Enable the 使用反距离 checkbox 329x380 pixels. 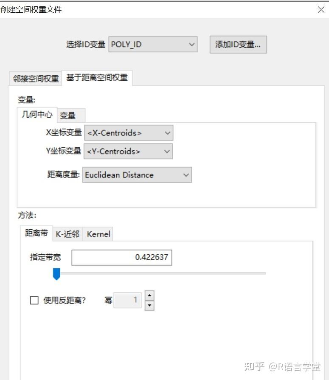click(x=34, y=301)
